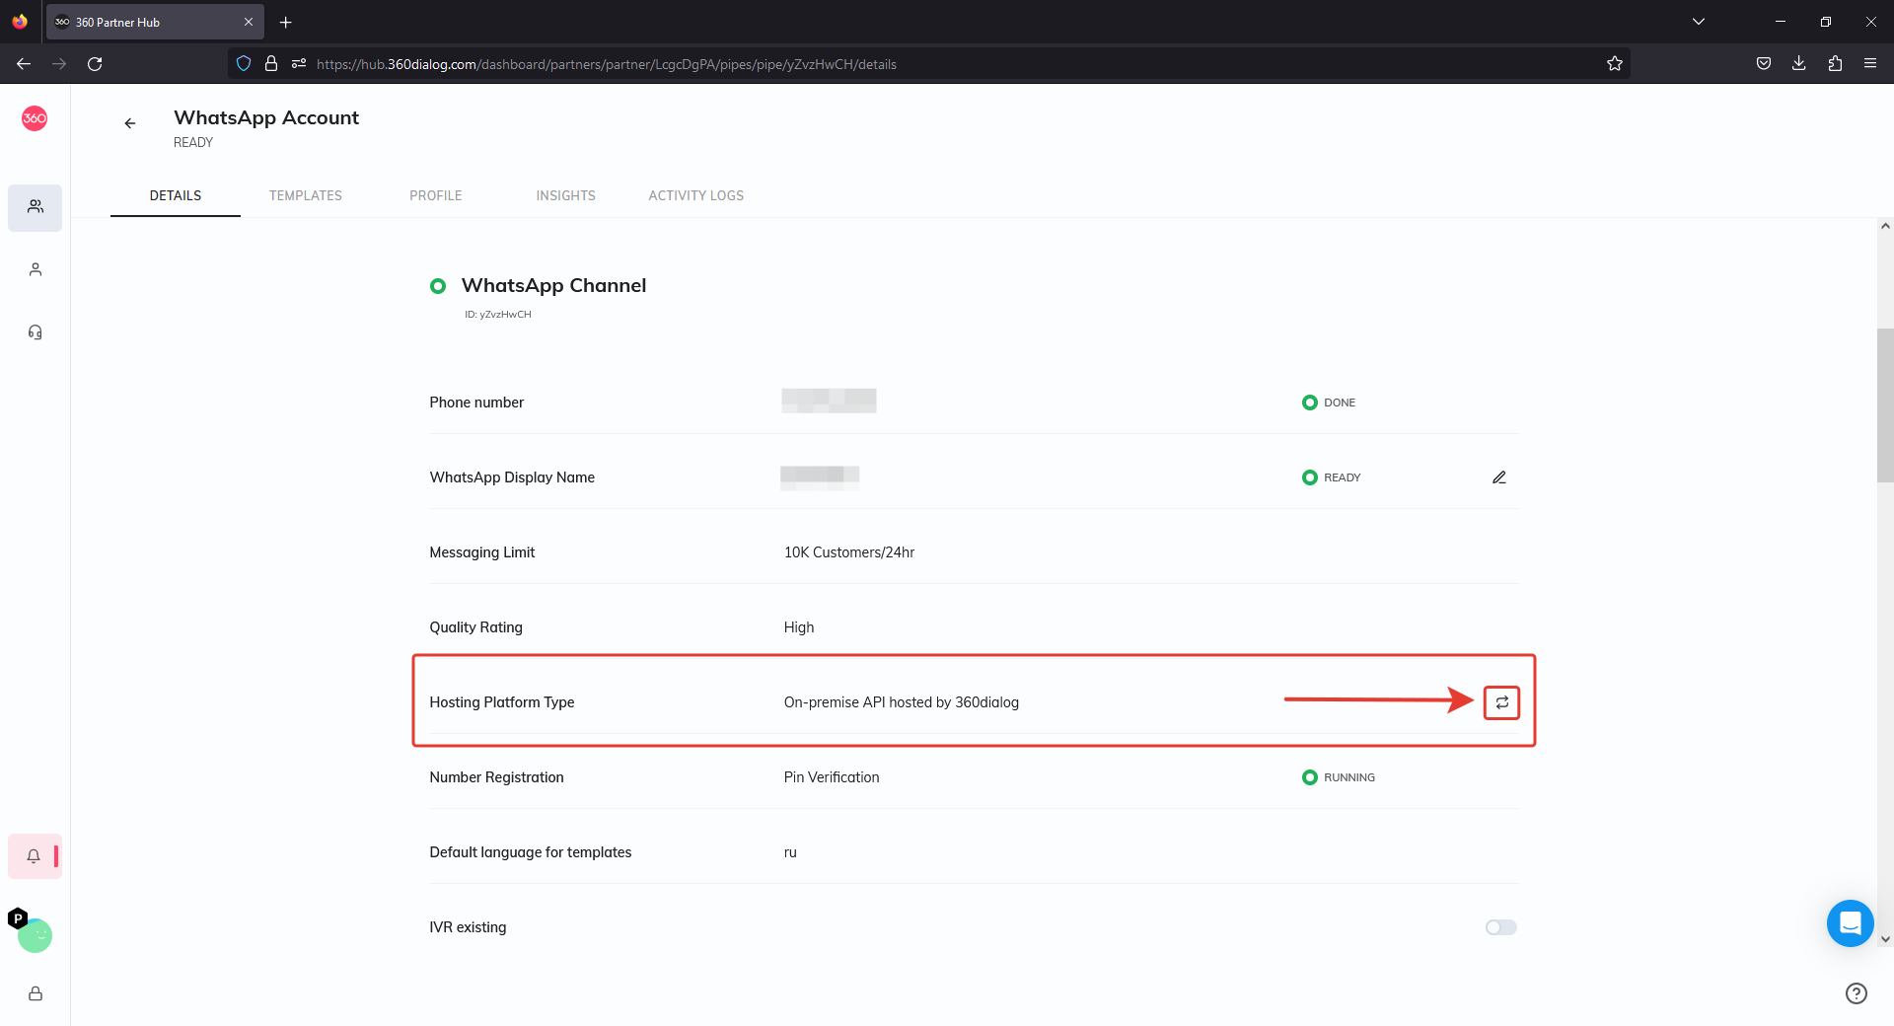The image size is (1894, 1026).
Task: Click the help question mark icon
Action: (1856, 993)
